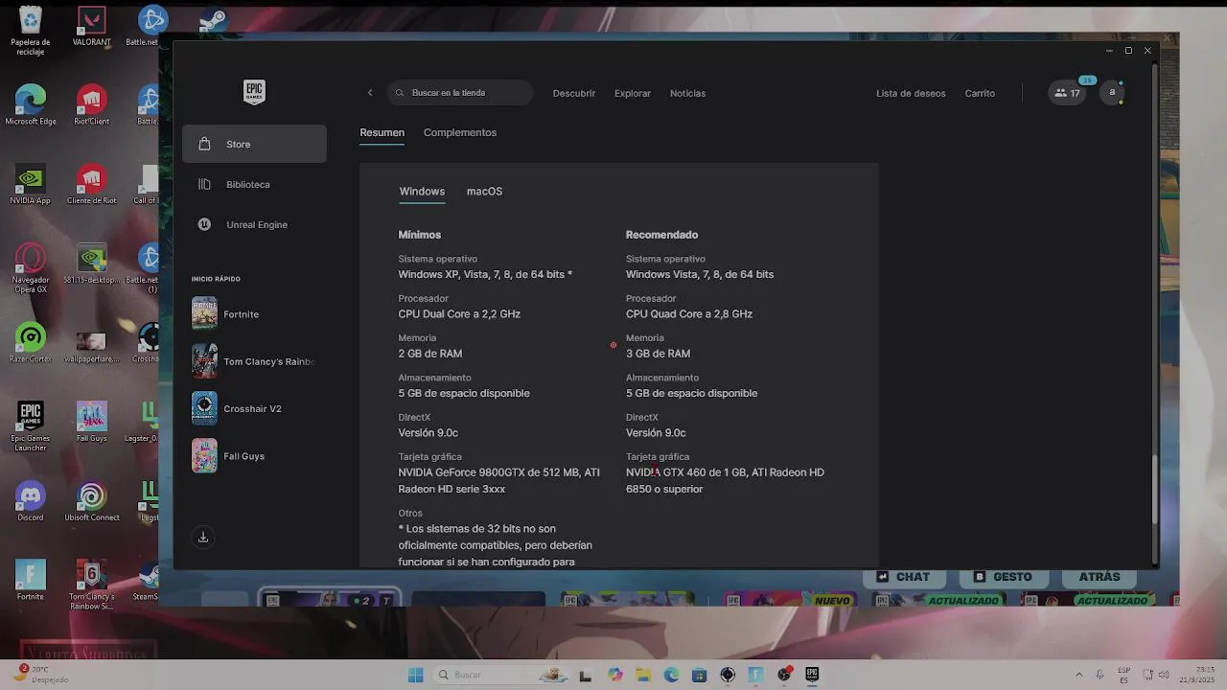Open Papelera de reciclaje desktop icon
This screenshot has width=1227, height=690.
pos(31,30)
